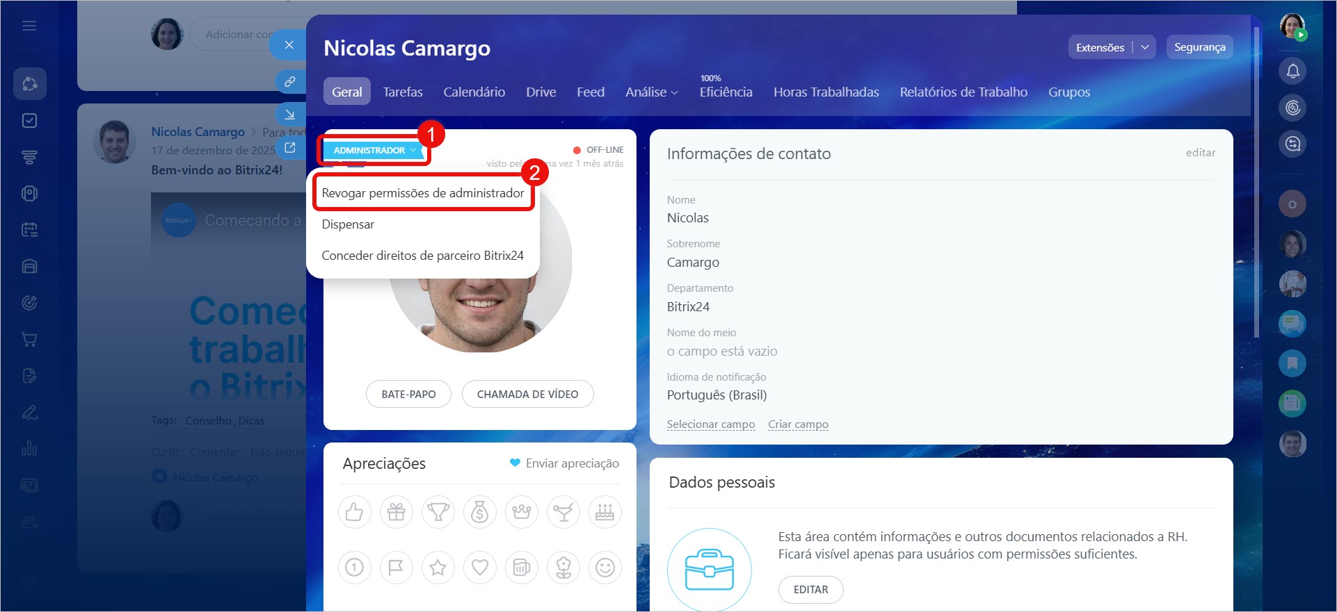Screen dimensions: 1337x612
Task: Choose Dispensar from the menu
Action: click(348, 224)
